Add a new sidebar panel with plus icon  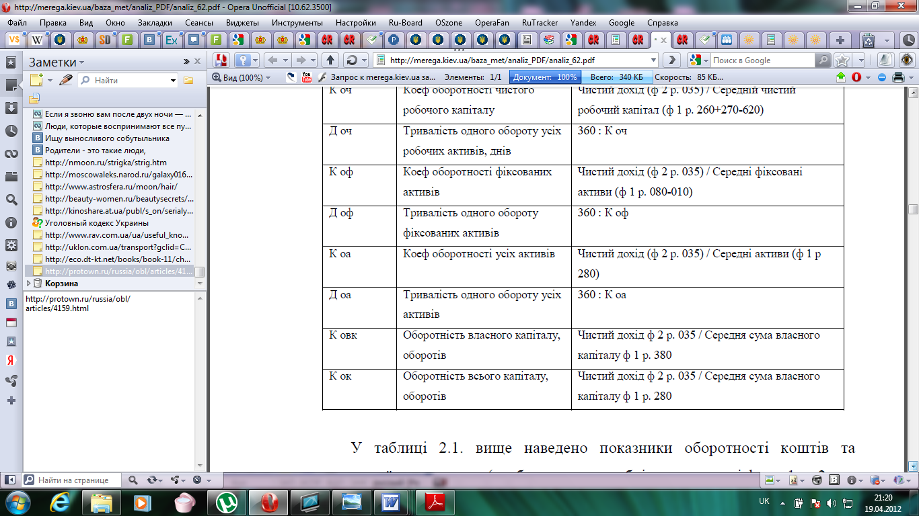point(11,400)
